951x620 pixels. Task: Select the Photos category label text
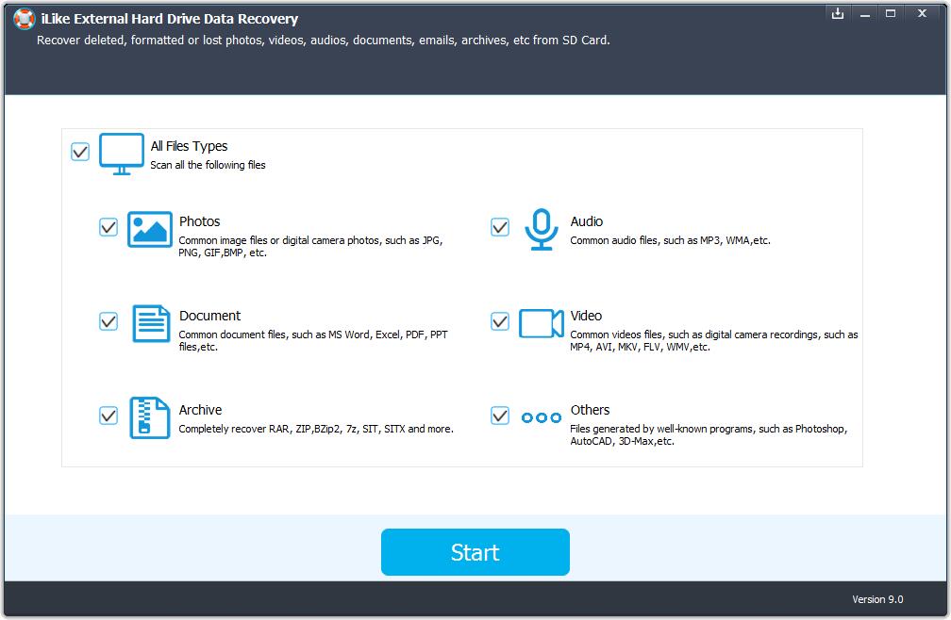coord(200,221)
